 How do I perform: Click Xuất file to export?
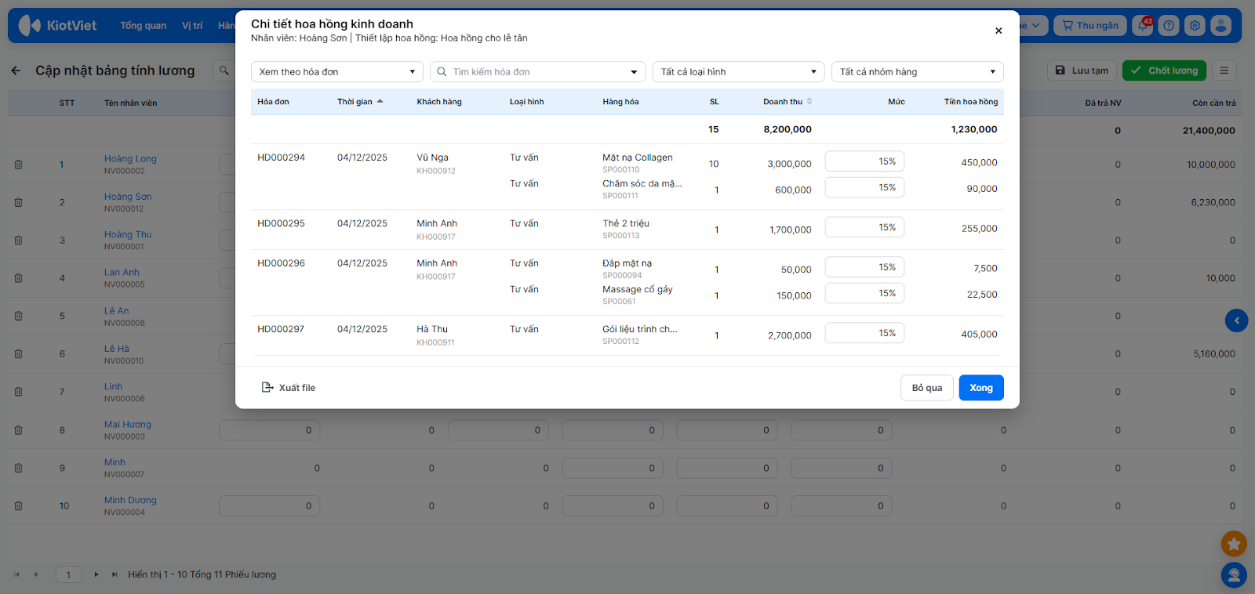tap(289, 388)
